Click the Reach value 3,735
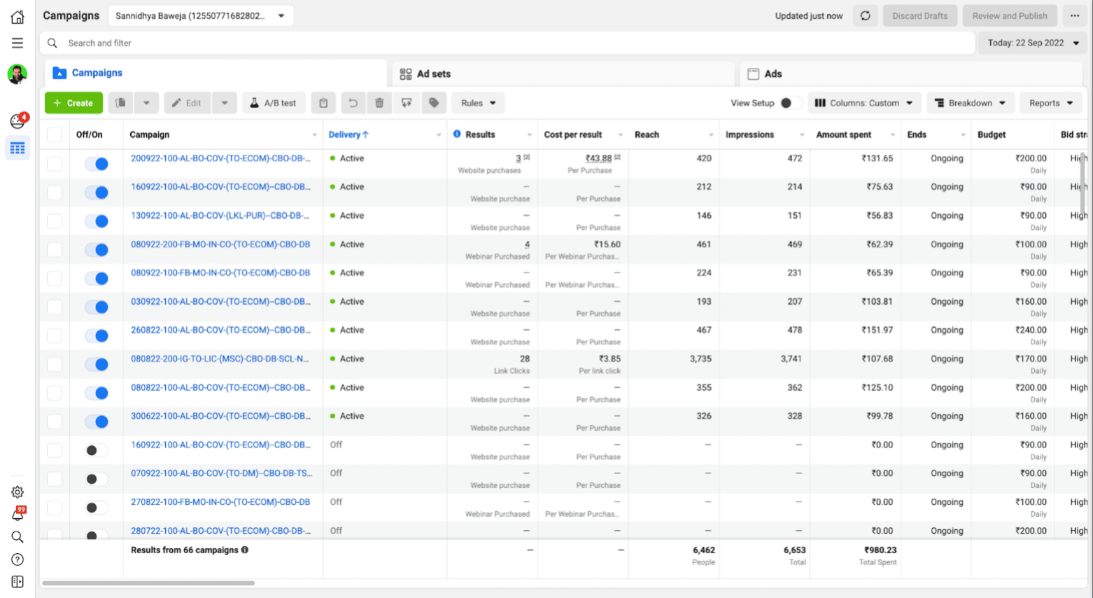 coord(700,359)
